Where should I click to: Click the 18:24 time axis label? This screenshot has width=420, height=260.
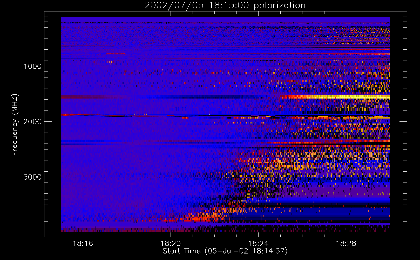tap(258, 244)
